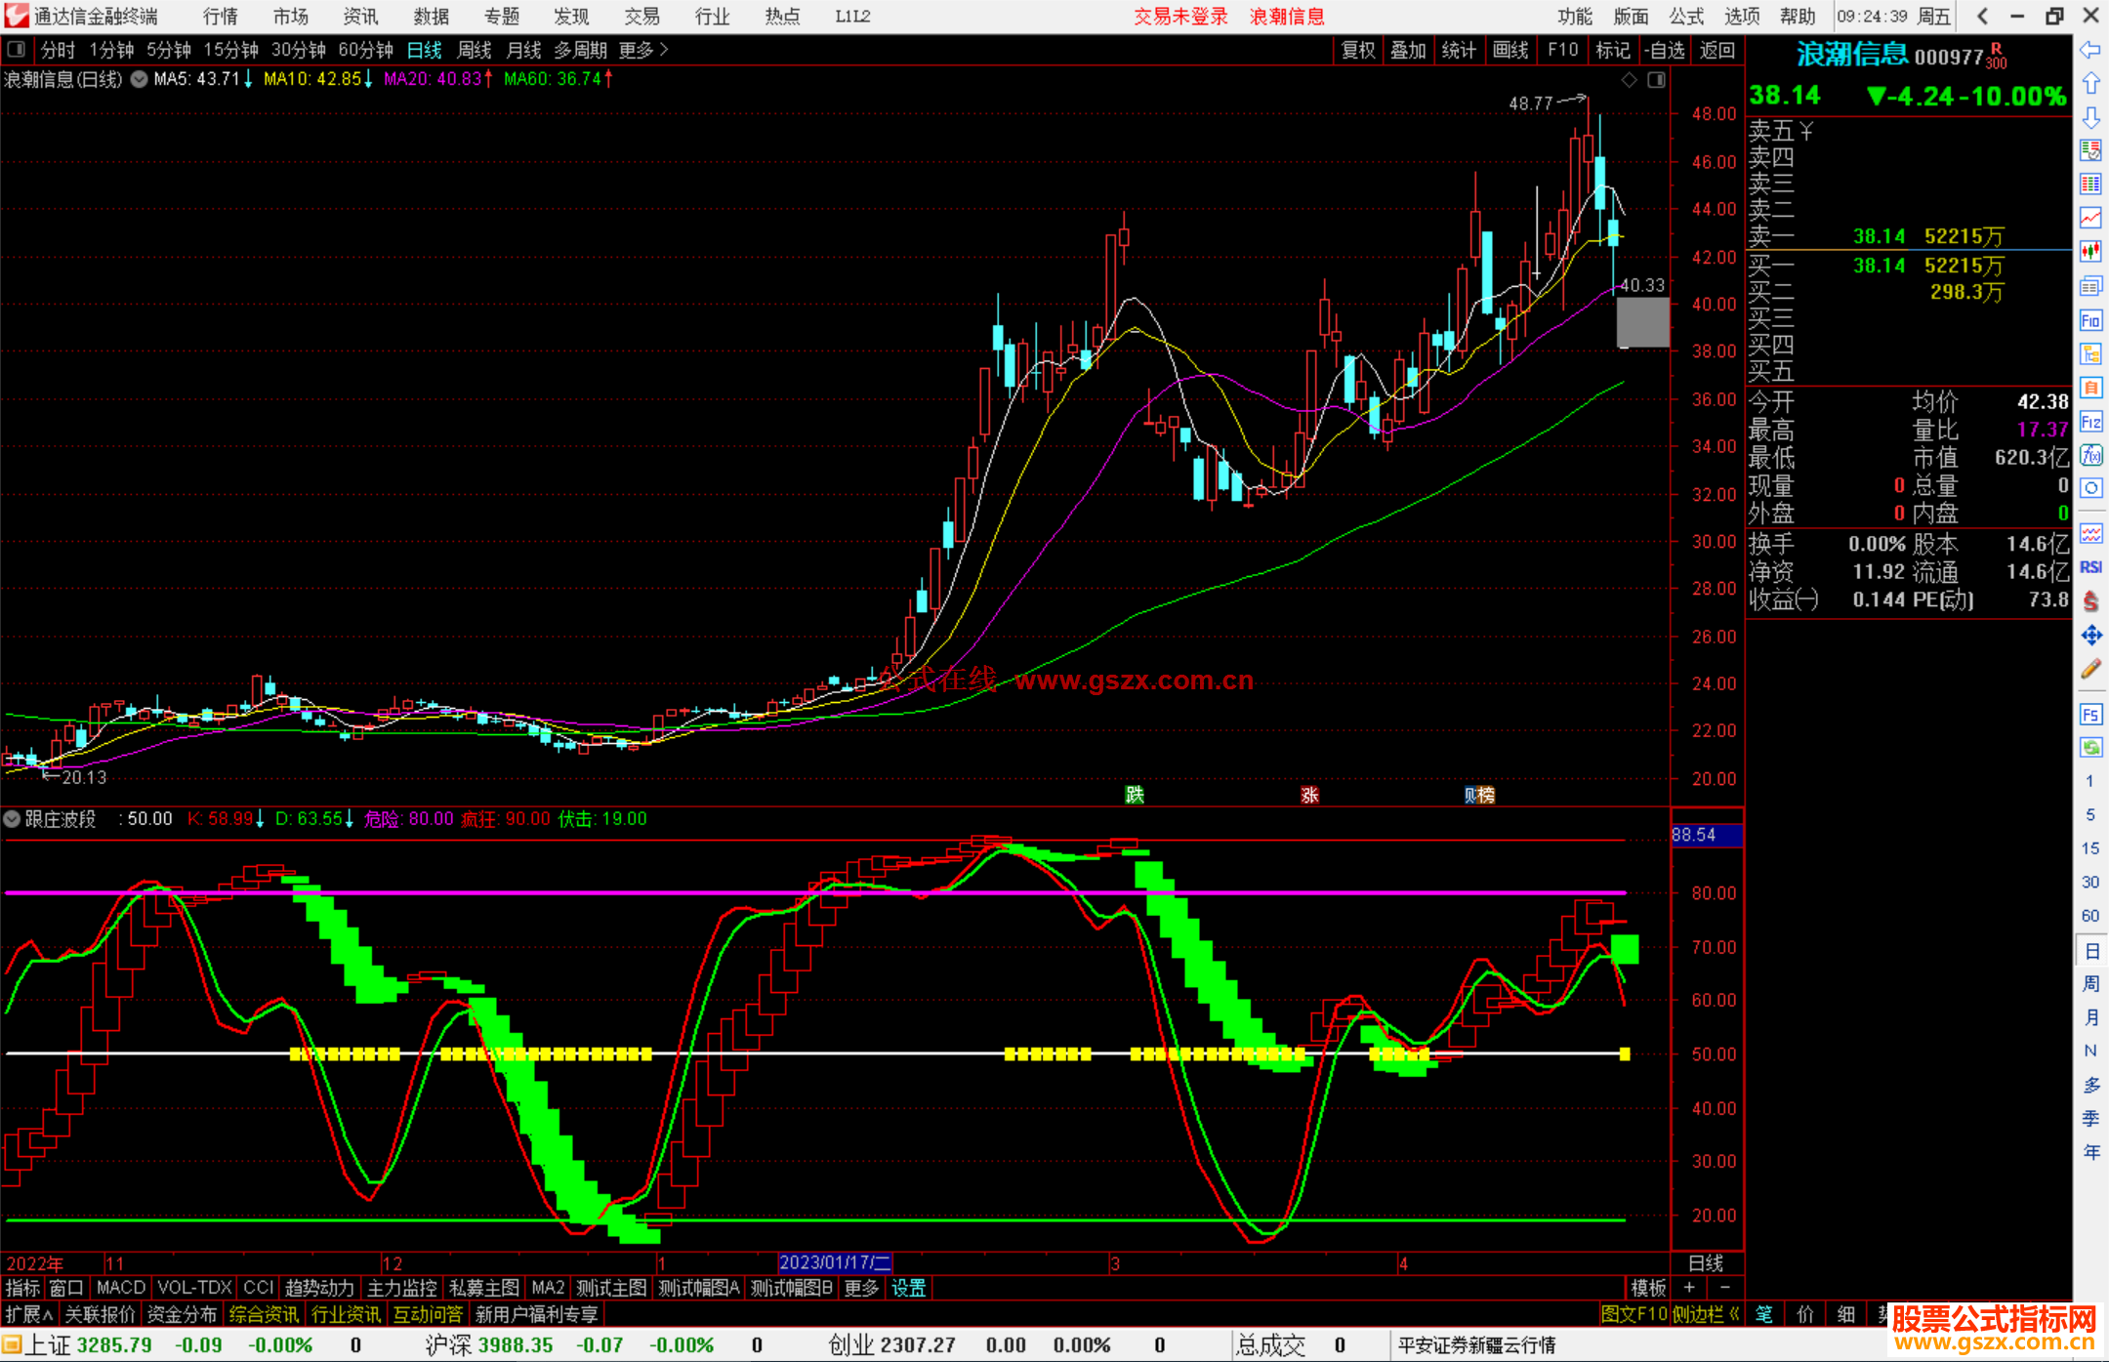Click the F10 info sidebar icon
Viewport: 2109px width, 1362px height.
point(2090,321)
